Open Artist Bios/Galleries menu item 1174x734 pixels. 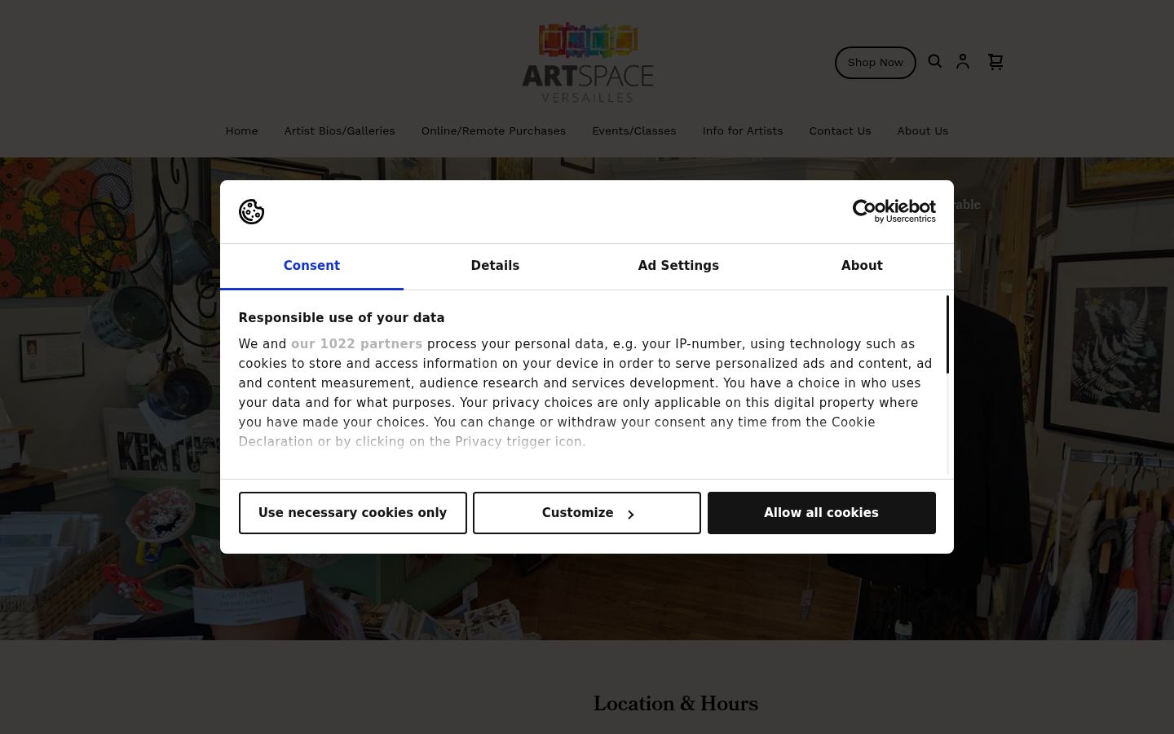[x=339, y=130]
